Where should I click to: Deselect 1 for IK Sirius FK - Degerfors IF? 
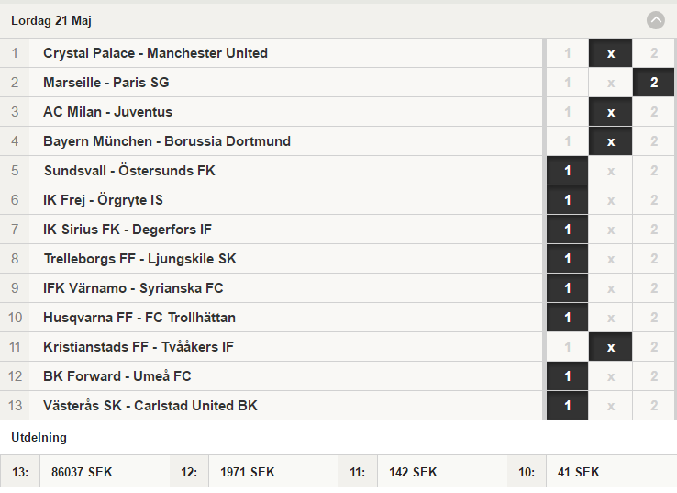pos(567,230)
